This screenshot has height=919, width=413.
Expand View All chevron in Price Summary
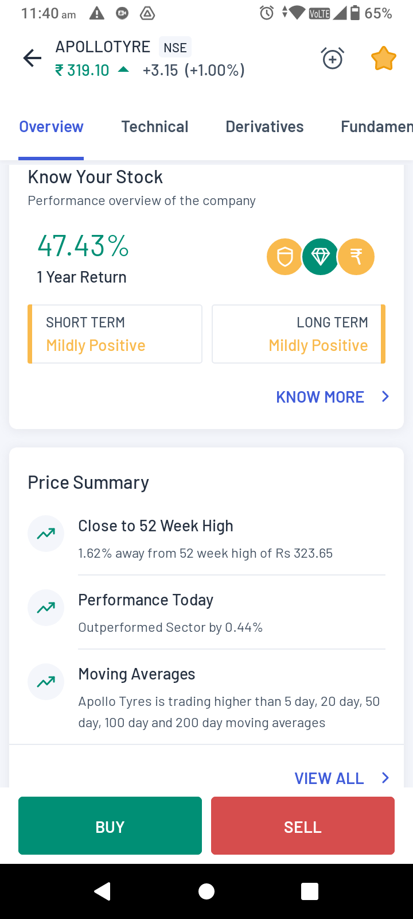click(x=385, y=778)
